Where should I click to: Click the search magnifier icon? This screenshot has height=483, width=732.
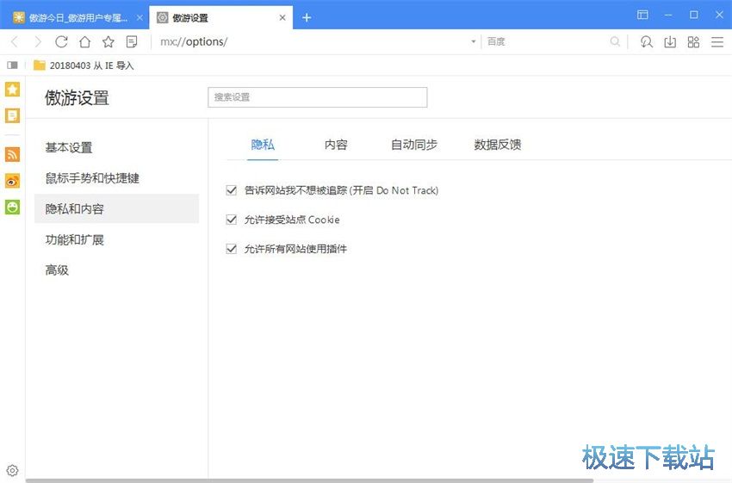[x=615, y=41]
